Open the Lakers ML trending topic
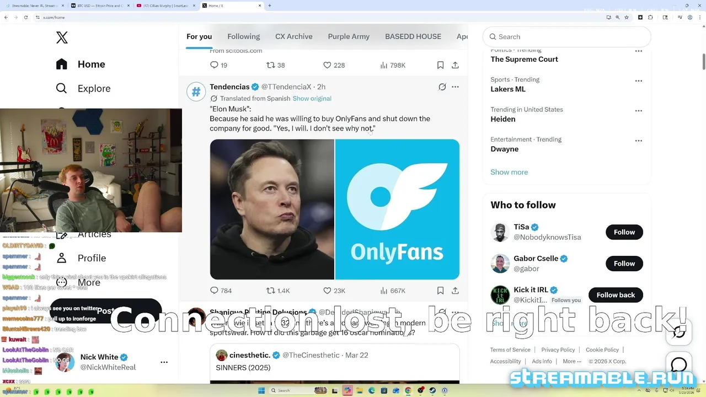 [x=508, y=89]
